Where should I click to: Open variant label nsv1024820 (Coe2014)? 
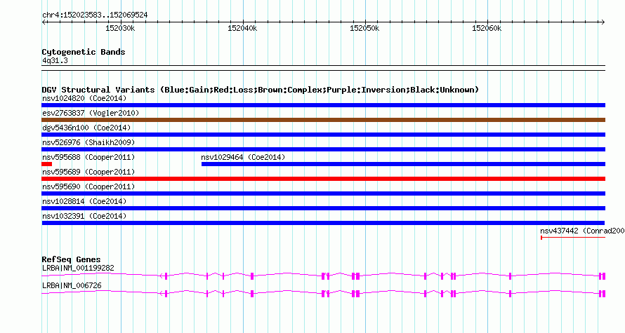point(84,98)
